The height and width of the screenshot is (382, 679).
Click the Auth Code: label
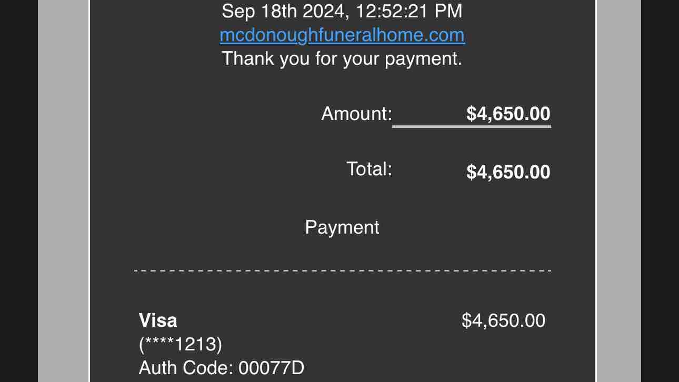pyautogui.click(x=186, y=368)
